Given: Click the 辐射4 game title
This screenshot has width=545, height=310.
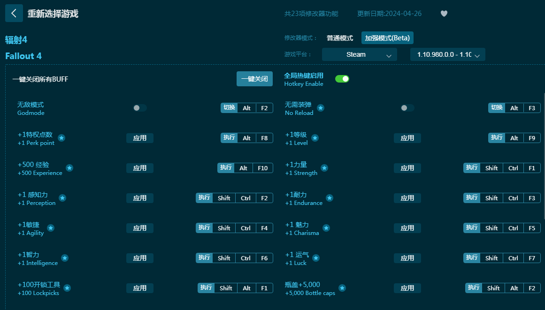Looking at the screenshot, I should (16, 40).
